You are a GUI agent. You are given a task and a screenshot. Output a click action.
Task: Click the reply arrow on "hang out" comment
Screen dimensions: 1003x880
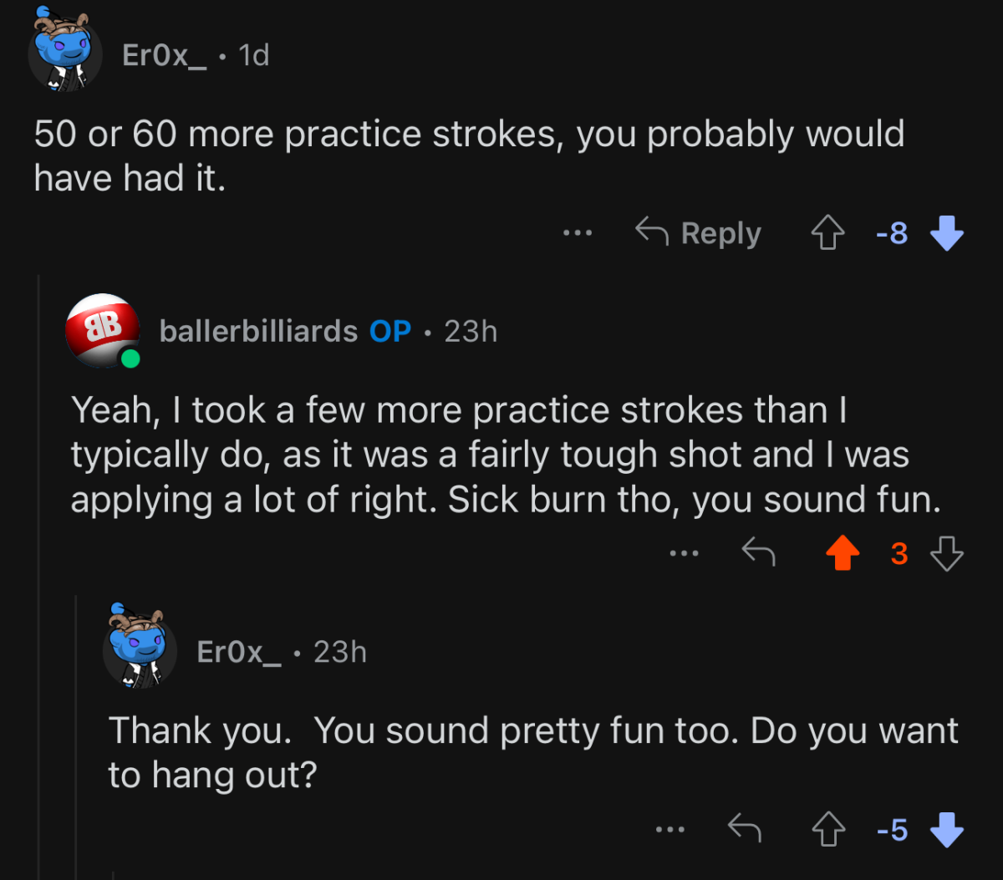(x=745, y=829)
